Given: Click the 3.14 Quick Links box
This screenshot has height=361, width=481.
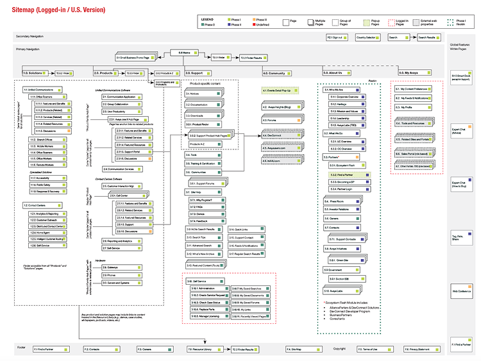Looking at the screenshot, I should click(x=247, y=229).
